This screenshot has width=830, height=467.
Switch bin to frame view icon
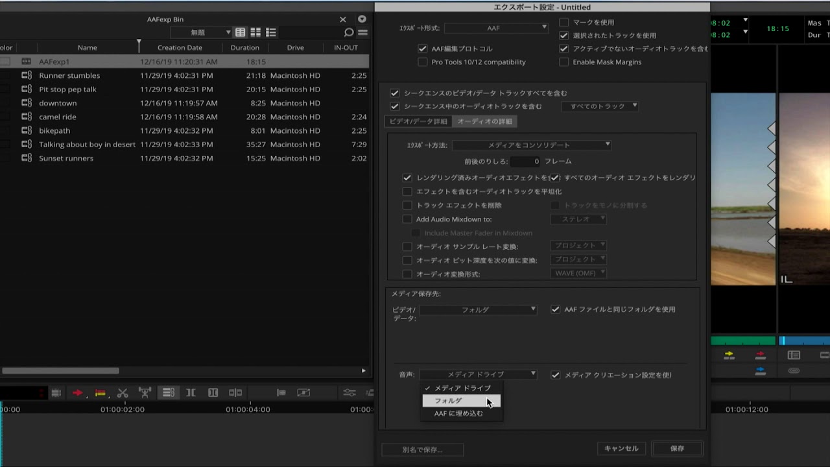pyautogui.click(x=255, y=32)
